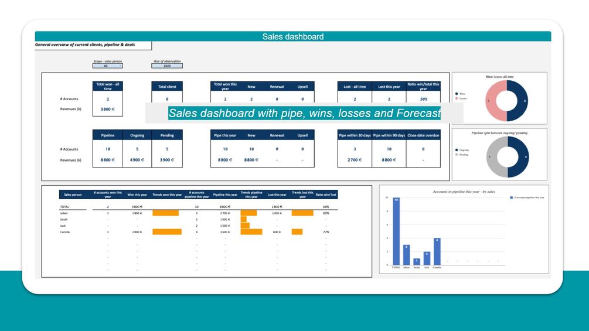Click 'Won this year' header in sales table
This screenshot has width=589, height=331.
(x=137, y=194)
